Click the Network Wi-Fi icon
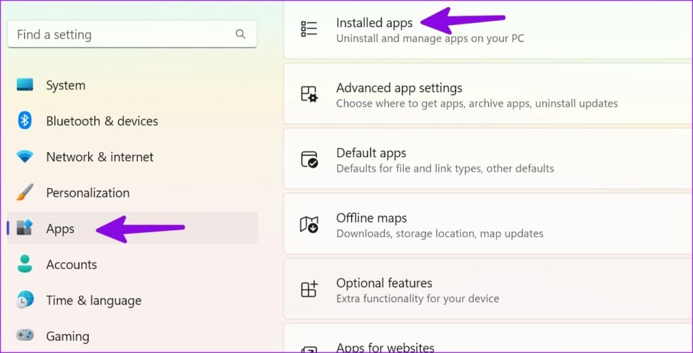The width and height of the screenshot is (693, 353). pos(25,156)
